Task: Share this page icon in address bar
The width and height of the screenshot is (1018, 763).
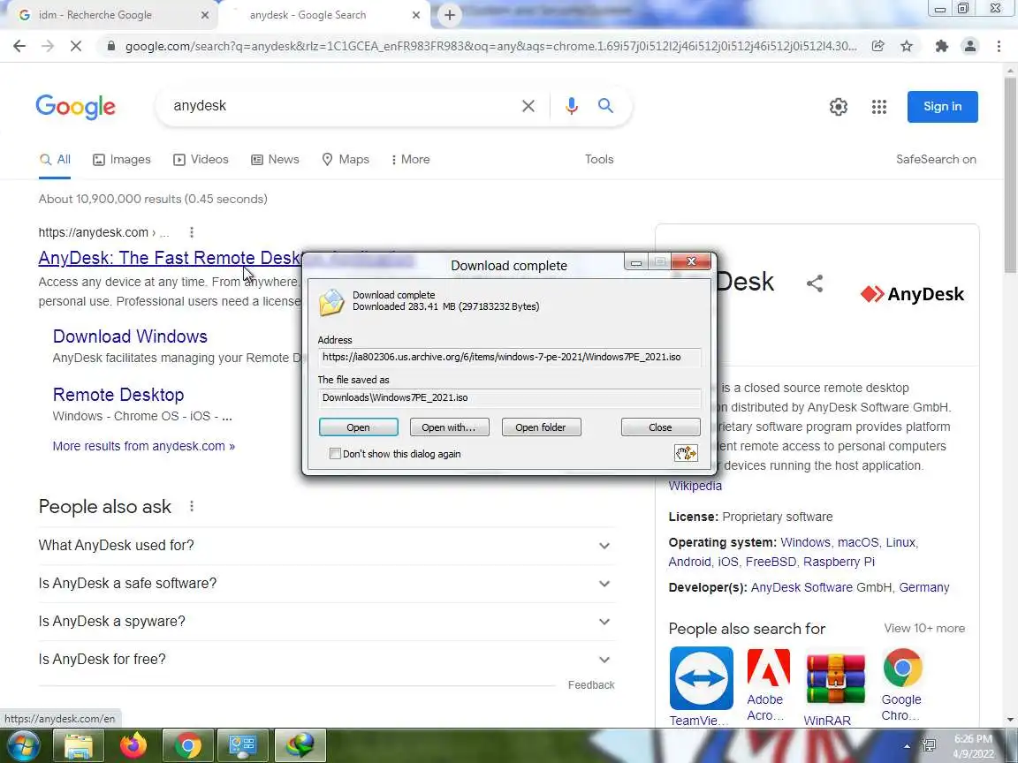Action: tap(877, 46)
